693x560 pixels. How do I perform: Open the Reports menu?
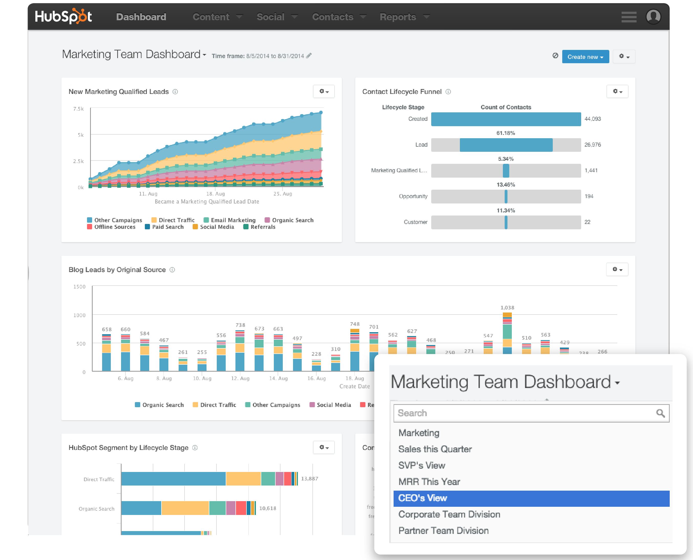click(398, 17)
